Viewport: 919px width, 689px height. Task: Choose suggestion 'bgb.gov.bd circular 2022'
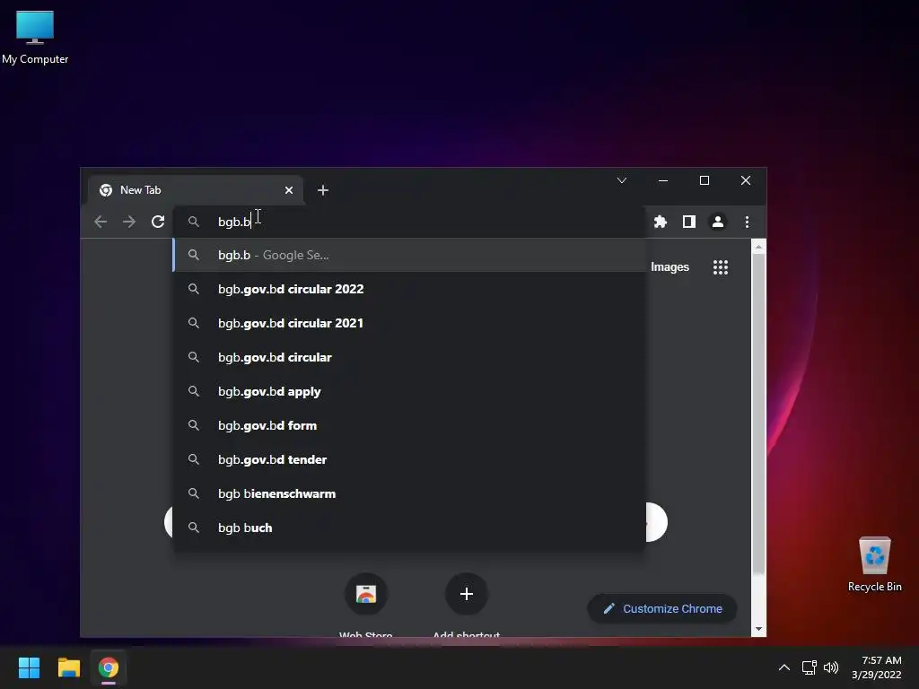(409, 289)
